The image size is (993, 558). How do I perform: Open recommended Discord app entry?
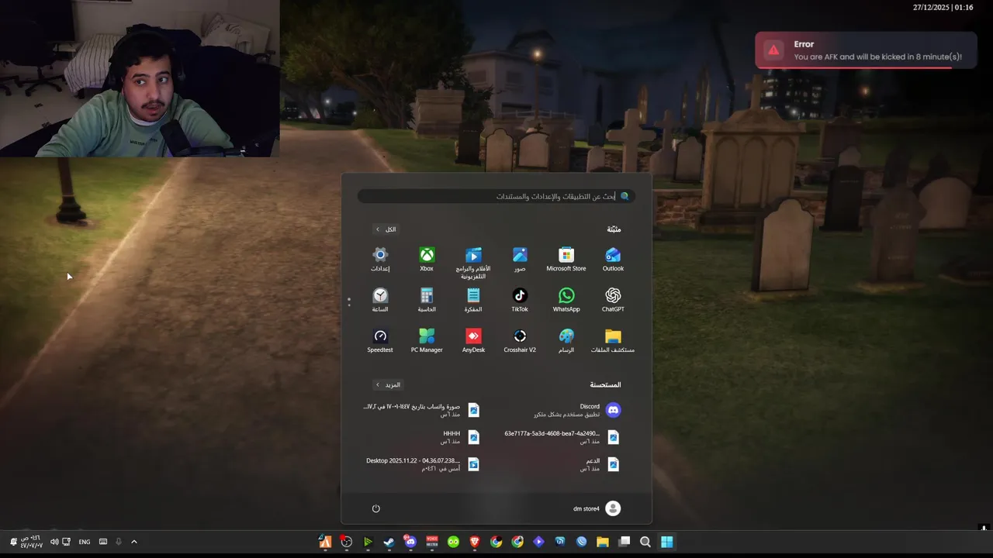577,410
